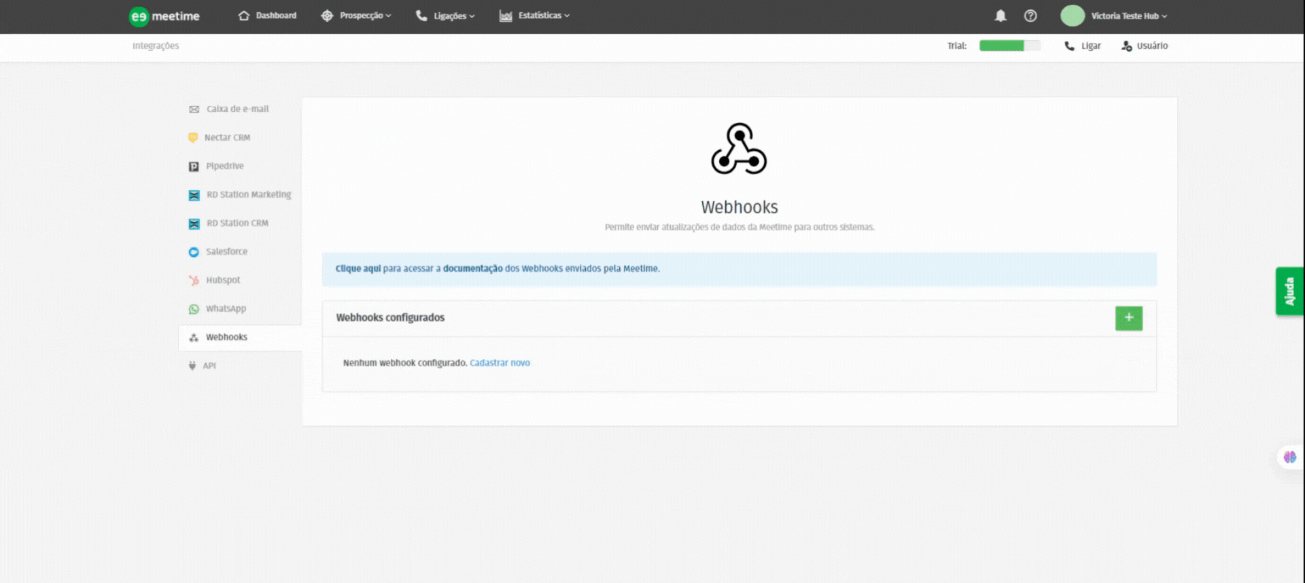Screen dimensions: 1305x583
Task: Click the Estatísticas chart icon
Action: click(x=506, y=16)
